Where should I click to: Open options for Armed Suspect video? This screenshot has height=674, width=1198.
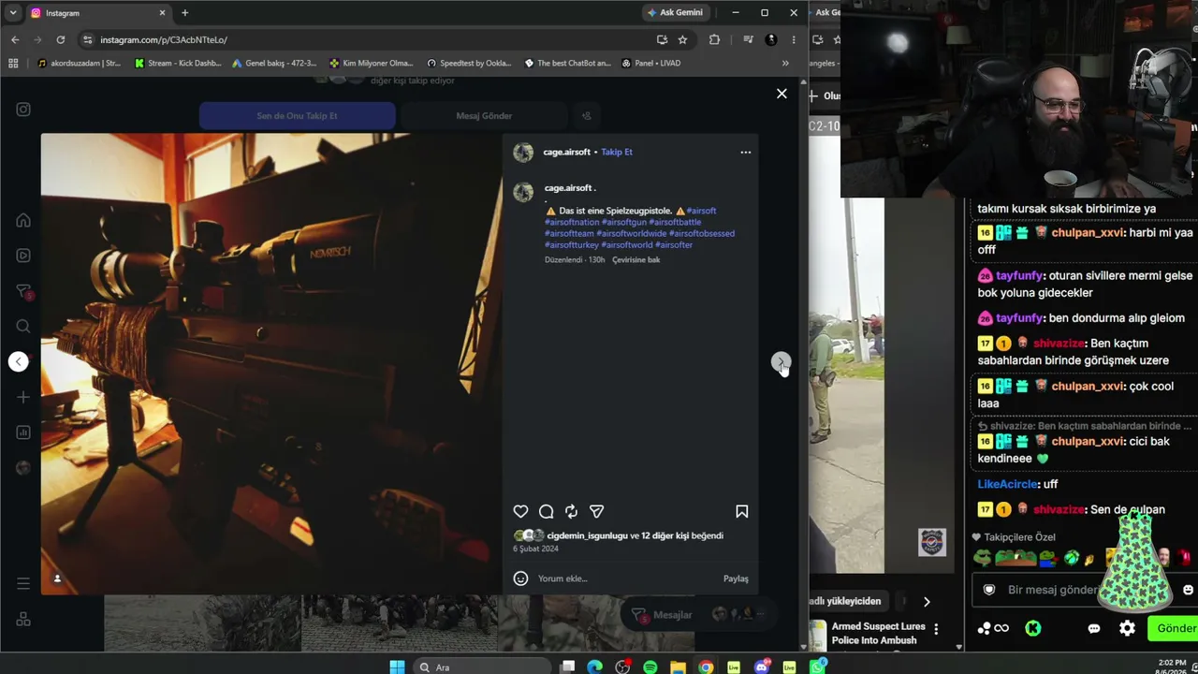pyautogui.click(x=936, y=629)
